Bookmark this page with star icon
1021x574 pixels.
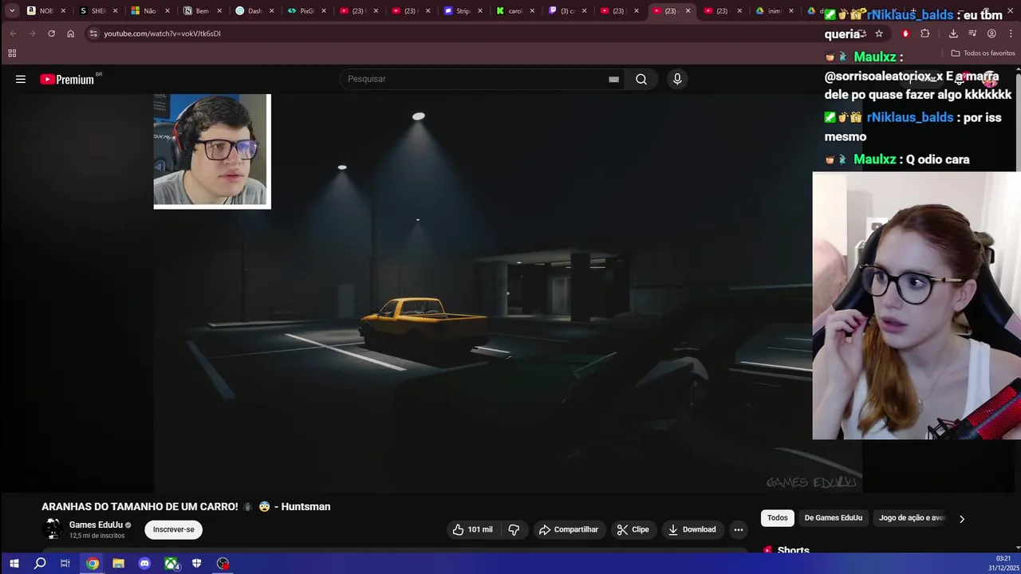coord(879,33)
